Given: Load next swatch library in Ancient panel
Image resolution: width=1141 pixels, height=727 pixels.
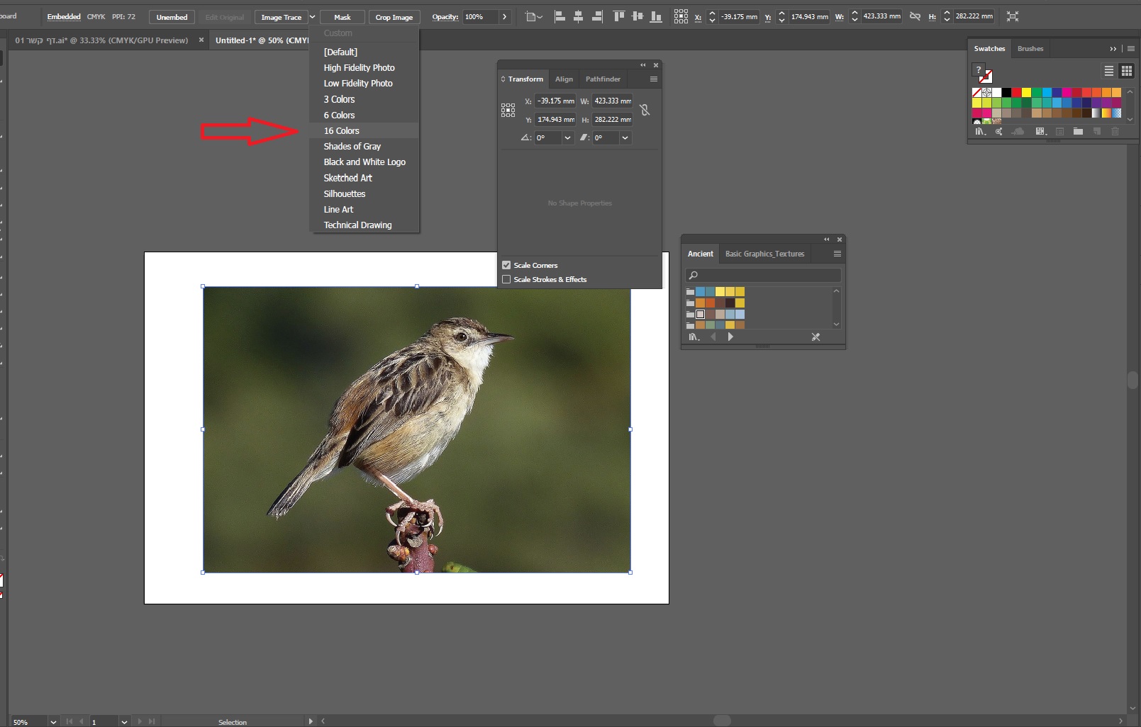Looking at the screenshot, I should 730,337.
